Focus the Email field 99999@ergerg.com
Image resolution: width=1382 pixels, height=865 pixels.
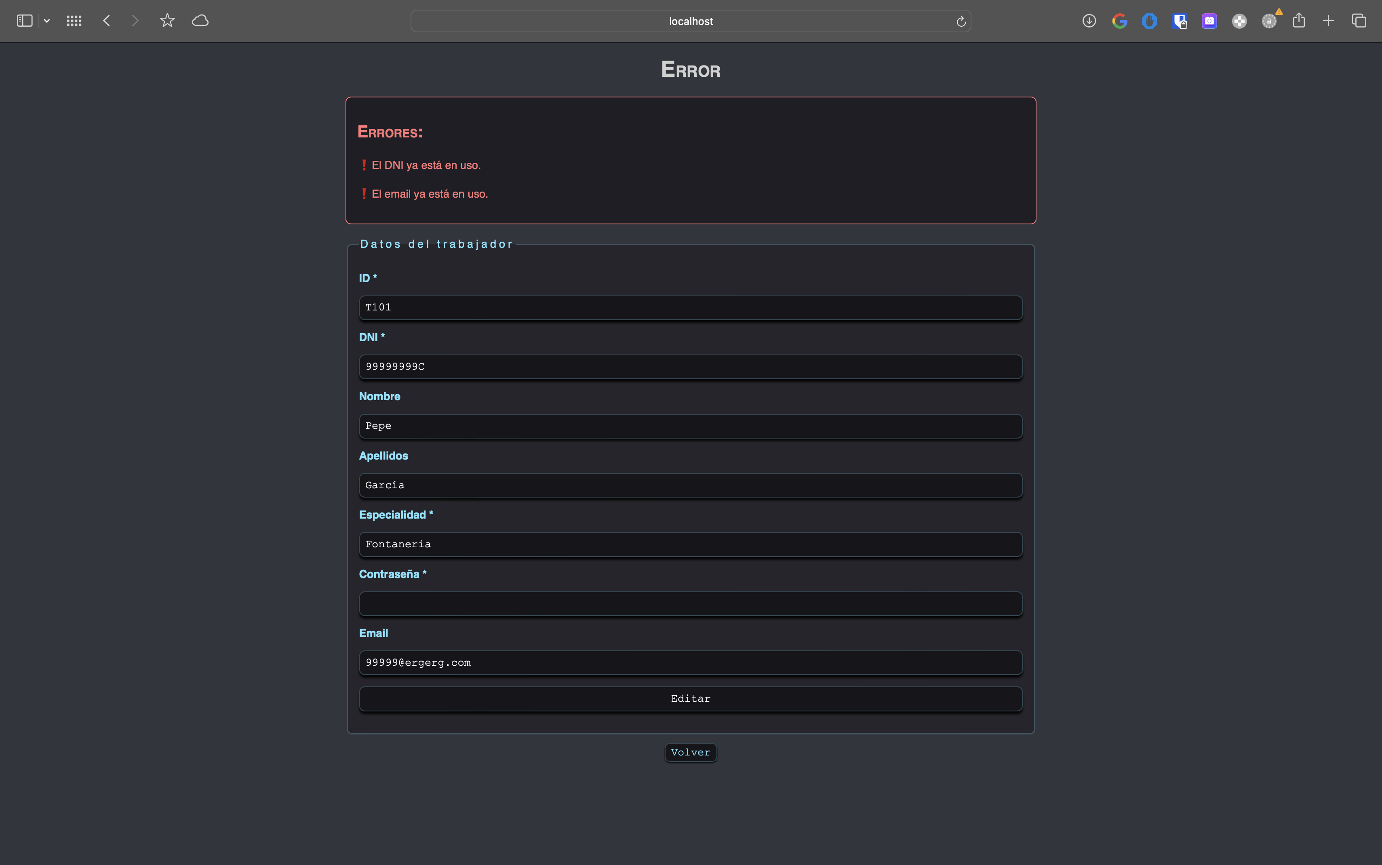(x=691, y=663)
